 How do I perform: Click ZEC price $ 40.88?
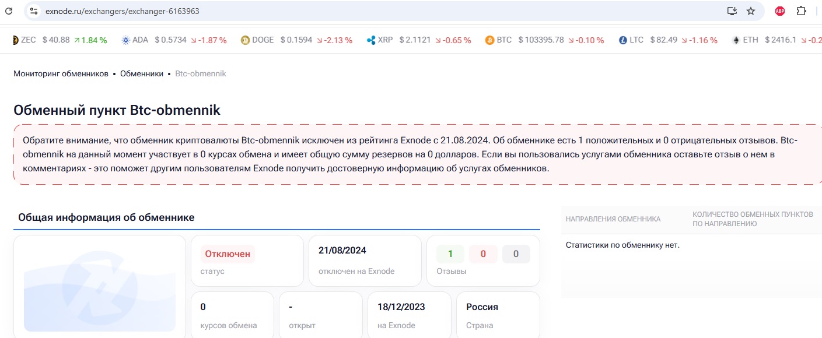pos(56,40)
